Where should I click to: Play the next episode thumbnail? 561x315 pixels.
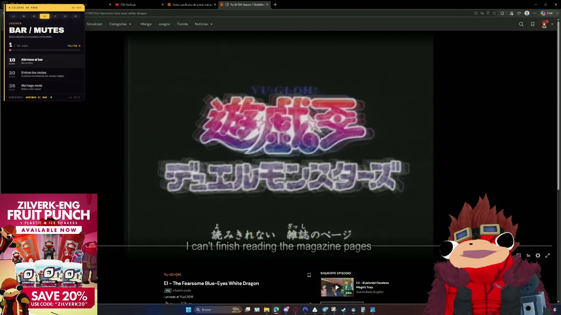(x=337, y=287)
